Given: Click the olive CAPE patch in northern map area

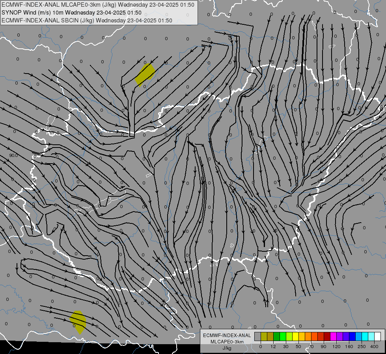Looking at the screenshot, I should click(x=145, y=75).
